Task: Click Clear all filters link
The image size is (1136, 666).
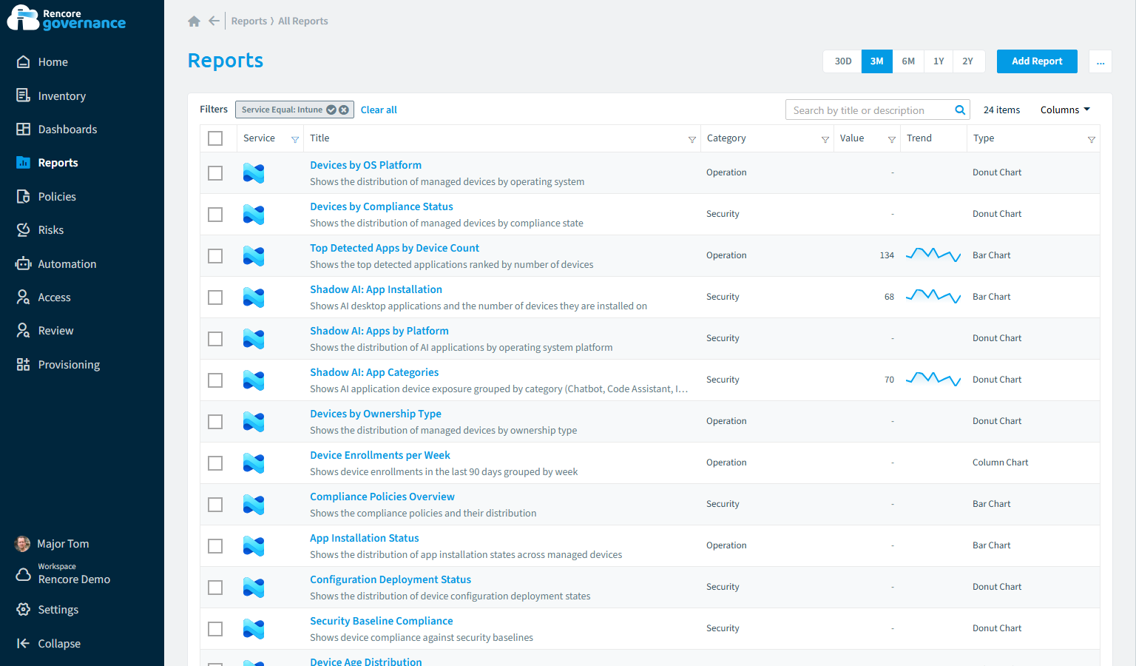Action: tap(379, 110)
